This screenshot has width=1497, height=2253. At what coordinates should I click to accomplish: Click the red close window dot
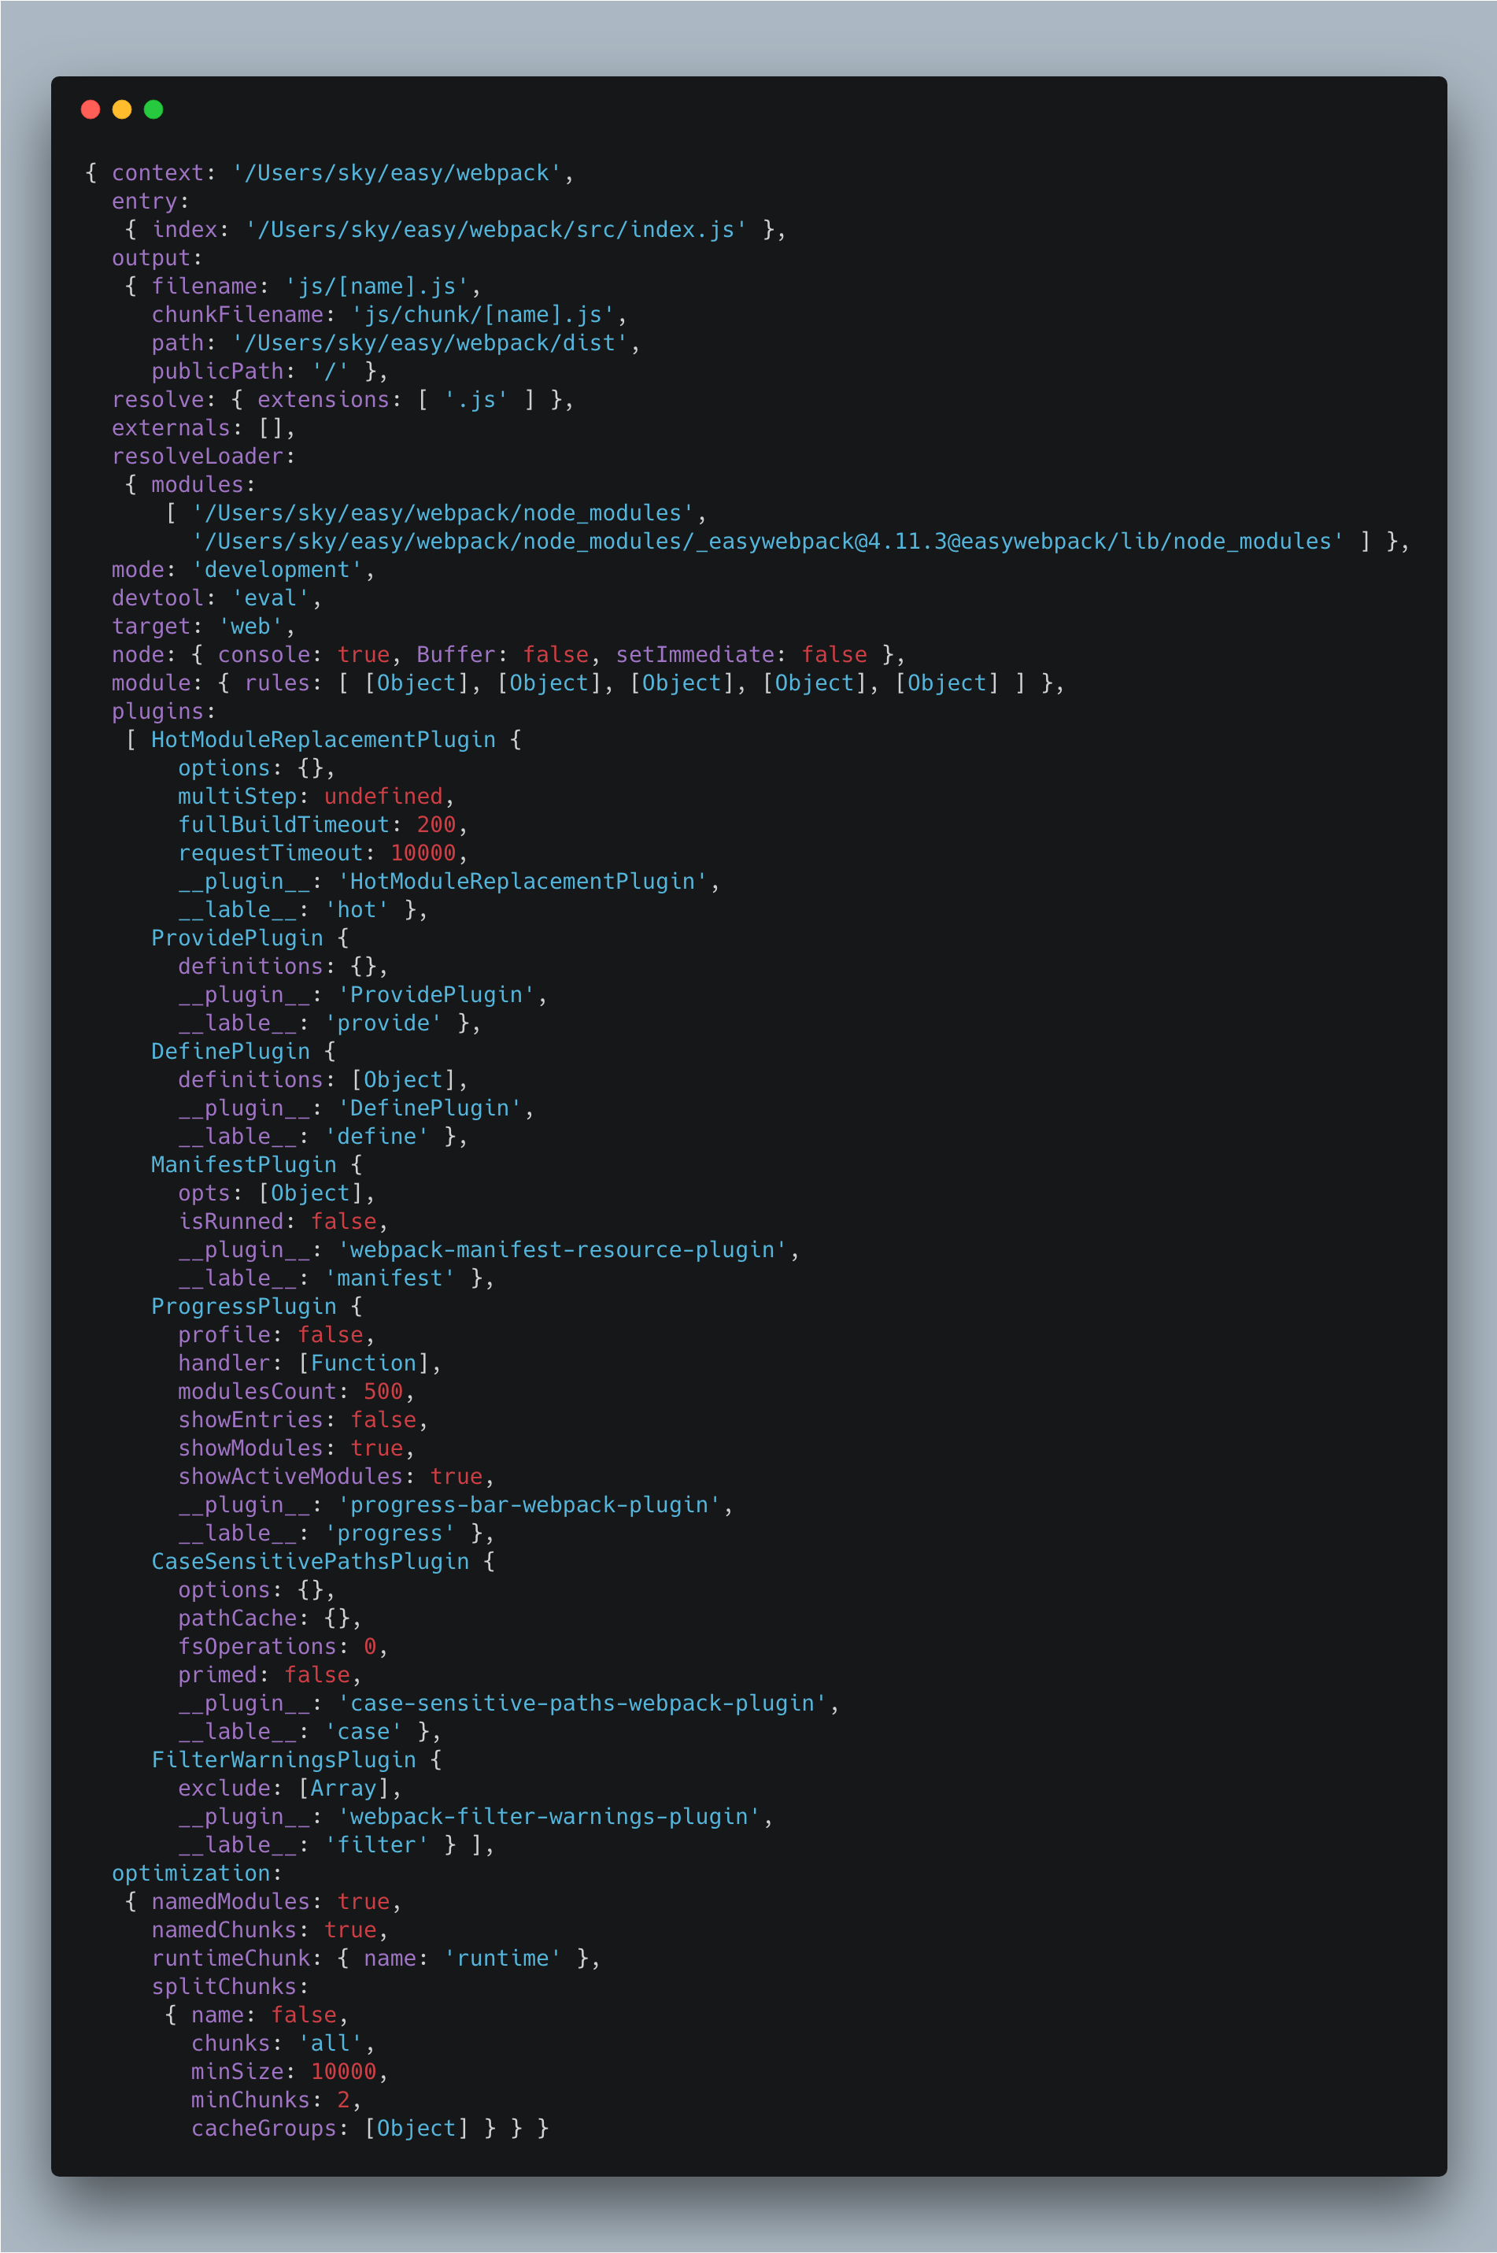(x=91, y=109)
